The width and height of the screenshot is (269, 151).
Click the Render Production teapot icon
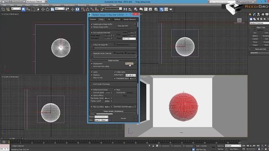click(171, 9)
